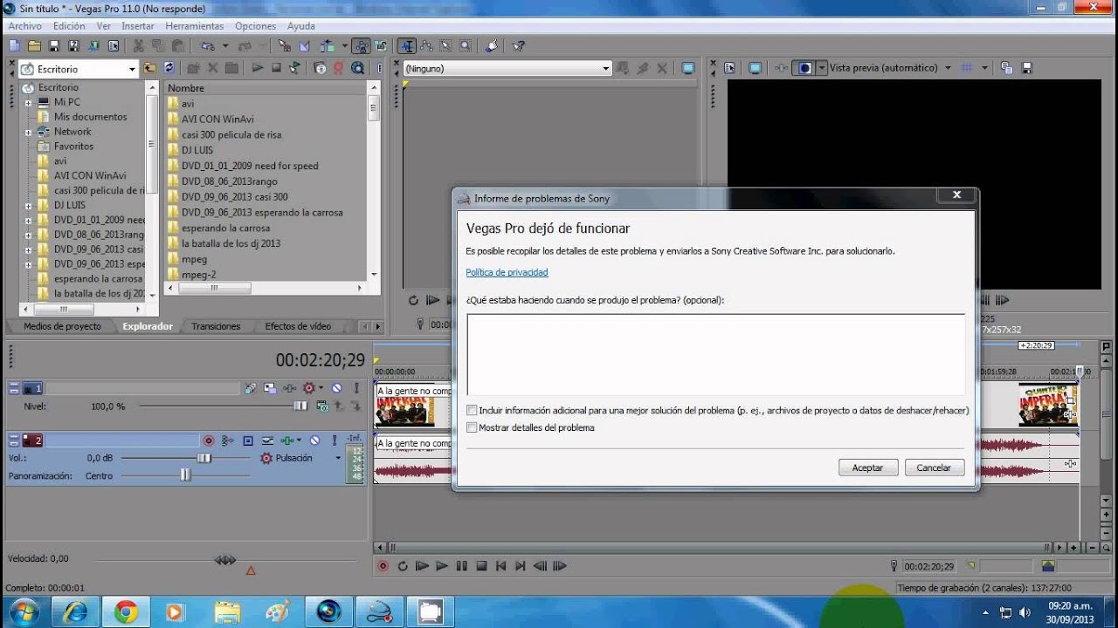Click the Nivel slider of track 1
The image size is (1118, 628).
click(300, 406)
